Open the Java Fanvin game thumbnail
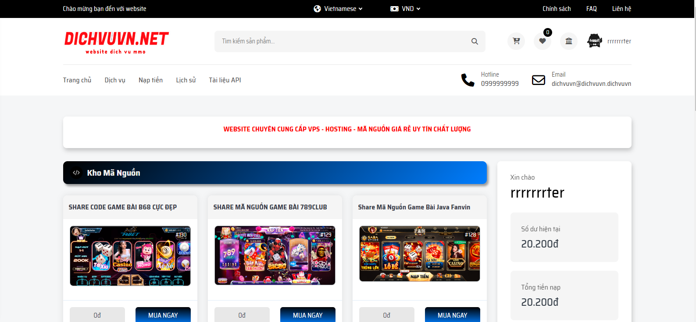 (x=419, y=254)
